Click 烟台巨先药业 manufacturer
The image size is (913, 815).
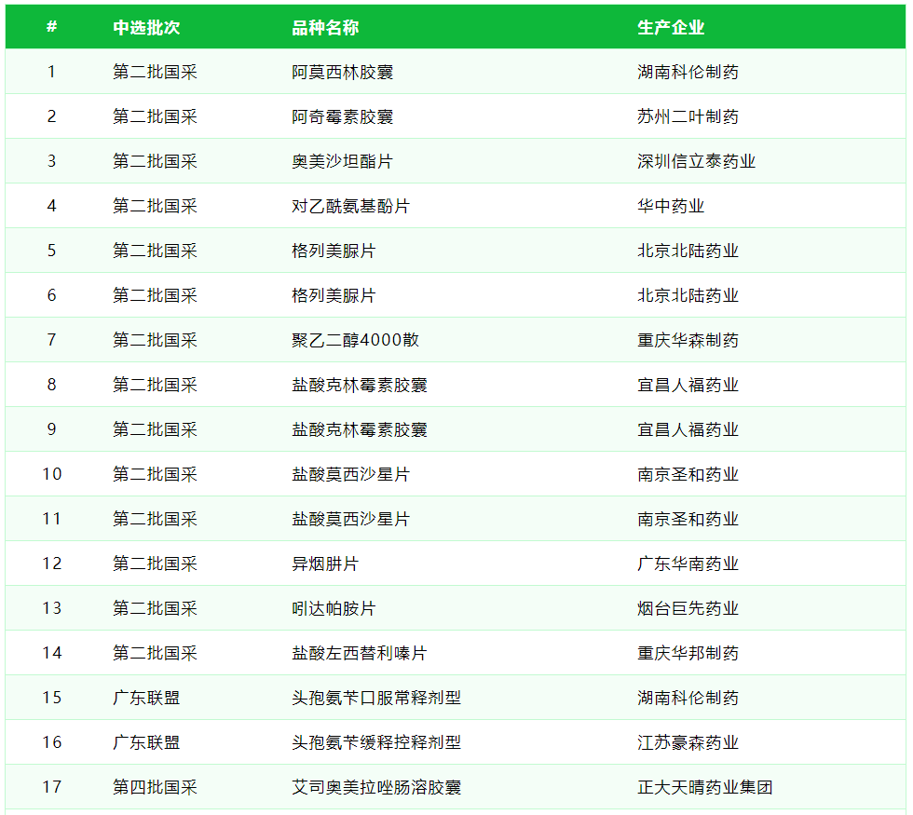(688, 608)
